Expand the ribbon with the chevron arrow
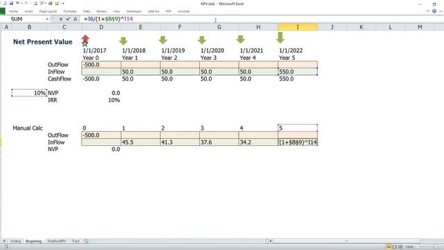Screen dimensions: 444x250 pyautogui.click(x=428, y=11)
